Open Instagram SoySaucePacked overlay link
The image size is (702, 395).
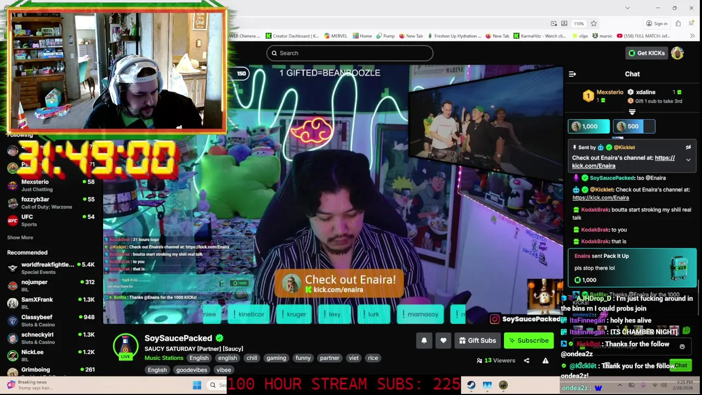point(525,319)
